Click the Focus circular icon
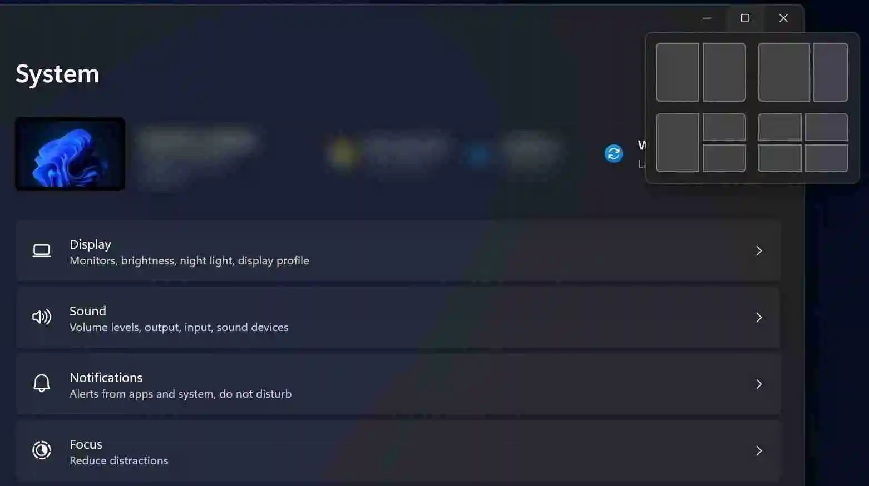Screen dimensions: 869x486 click(42, 450)
